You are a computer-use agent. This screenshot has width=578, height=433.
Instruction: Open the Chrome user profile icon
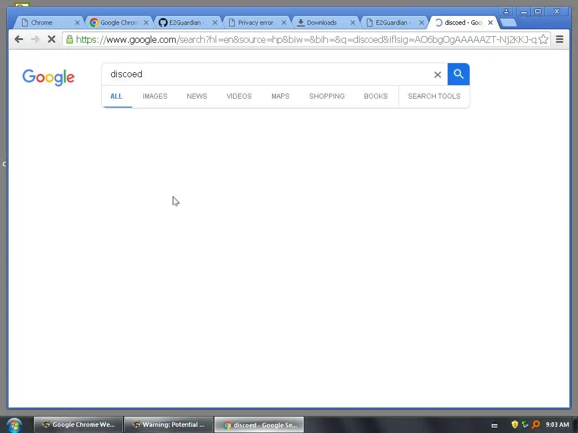click(x=506, y=11)
